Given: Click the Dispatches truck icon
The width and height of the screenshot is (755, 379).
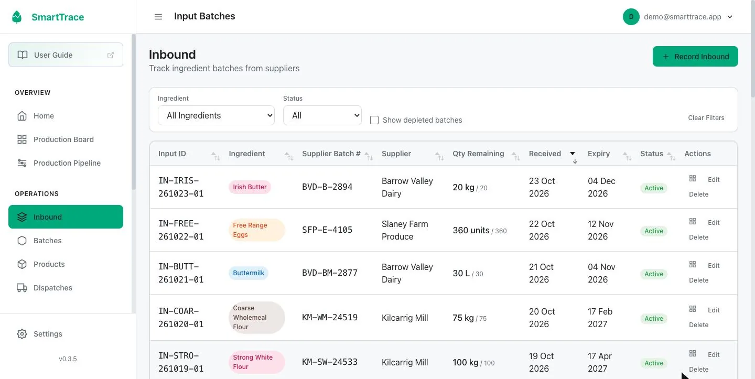Looking at the screenshot, I should point(22,288).
